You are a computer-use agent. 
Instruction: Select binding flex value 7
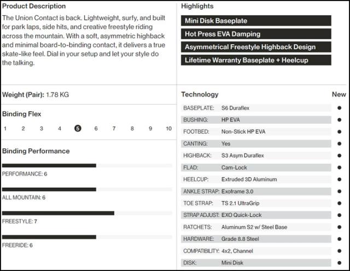tap(114, 129)
